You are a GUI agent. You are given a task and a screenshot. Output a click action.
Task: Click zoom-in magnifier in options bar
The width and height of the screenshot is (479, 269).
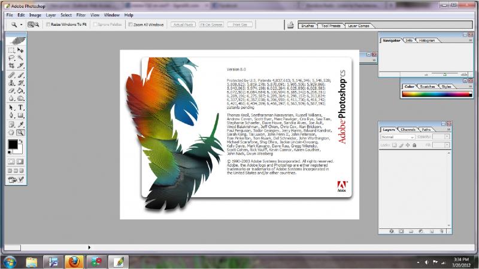[x=31, y=25]
